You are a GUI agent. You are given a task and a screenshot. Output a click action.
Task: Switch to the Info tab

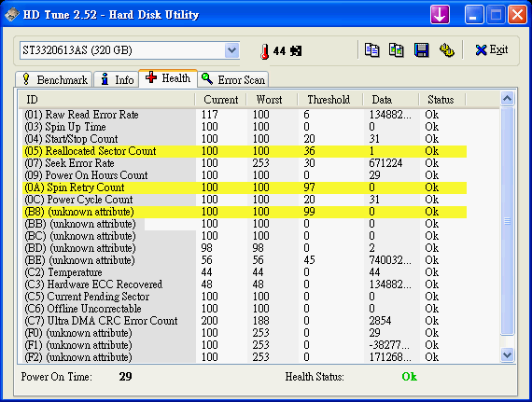[117, 79]
